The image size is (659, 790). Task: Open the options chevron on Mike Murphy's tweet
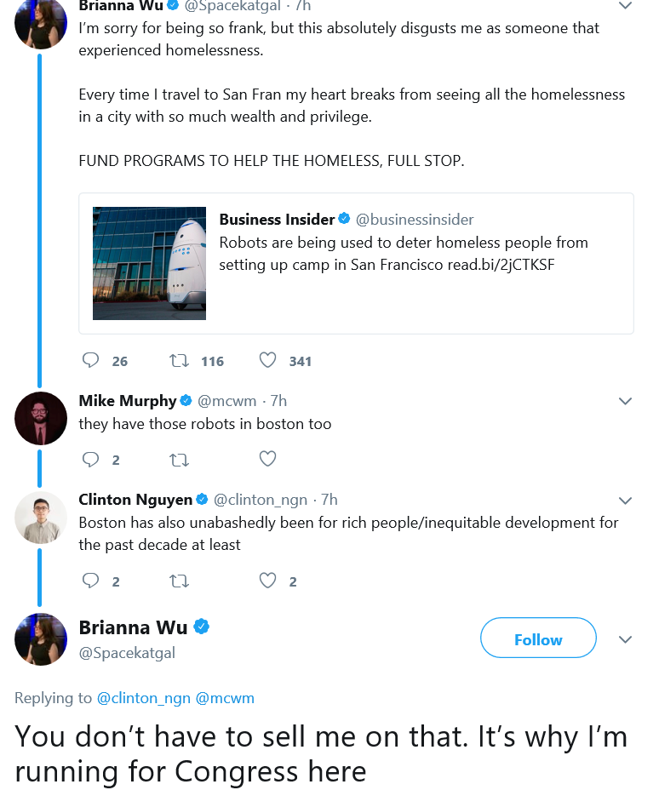click(x=625, y=401)
